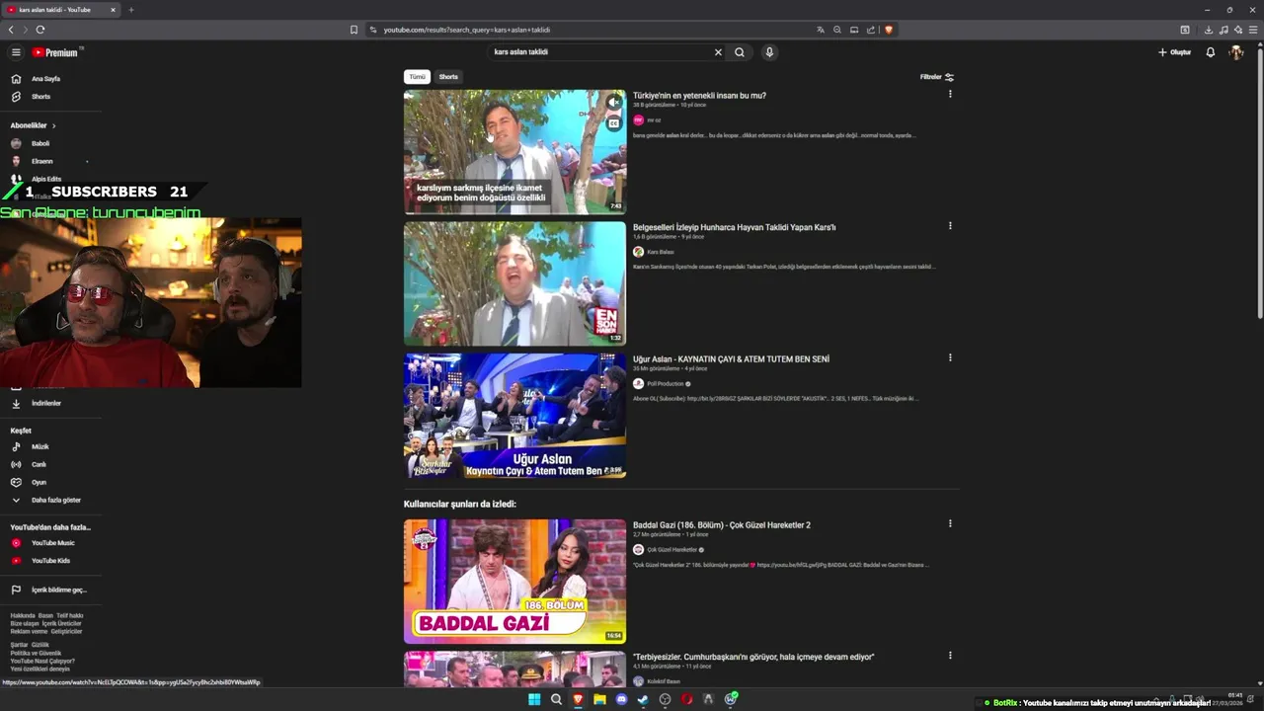The width and height of the screenshot is (1264, 711).
Task: Click the search input field
Action: pos(600,52)
